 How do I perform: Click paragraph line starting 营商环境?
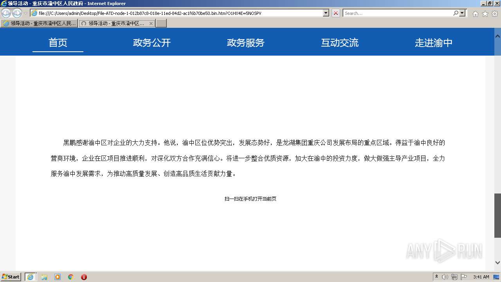(248, 158)
